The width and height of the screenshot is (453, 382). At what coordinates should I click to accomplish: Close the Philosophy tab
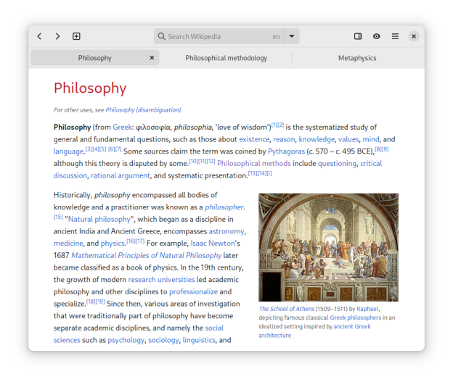152,58
